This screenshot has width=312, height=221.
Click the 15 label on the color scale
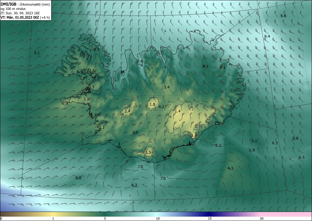click(210, 219)
